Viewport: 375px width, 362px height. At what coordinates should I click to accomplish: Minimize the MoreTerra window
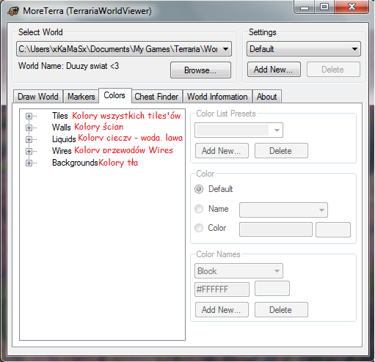[x=305, y=7]
